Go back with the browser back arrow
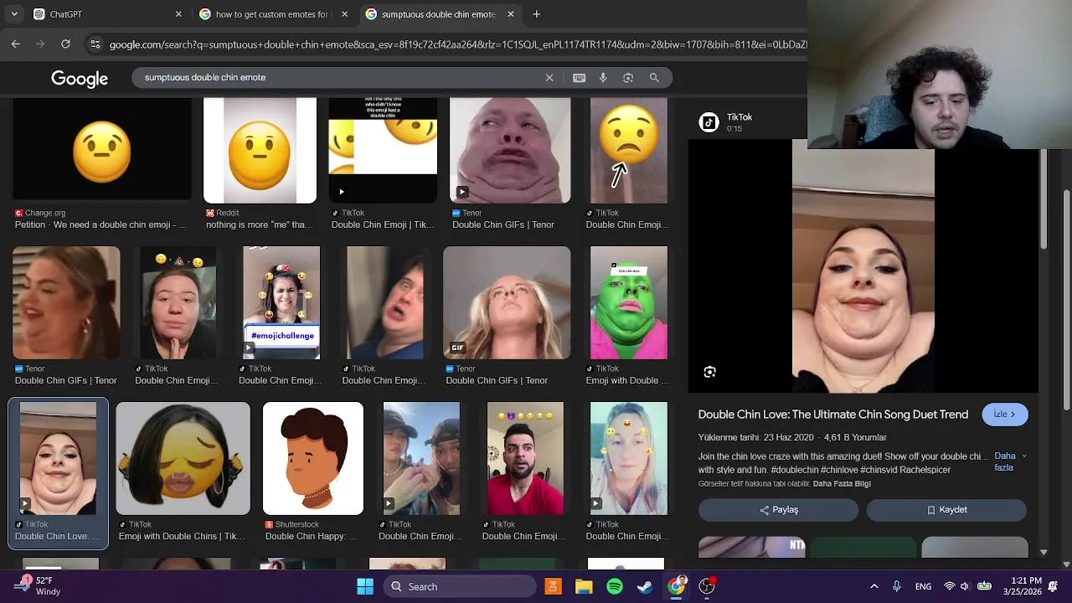Screen dimensions: 1072x603 tap(15, 44)
